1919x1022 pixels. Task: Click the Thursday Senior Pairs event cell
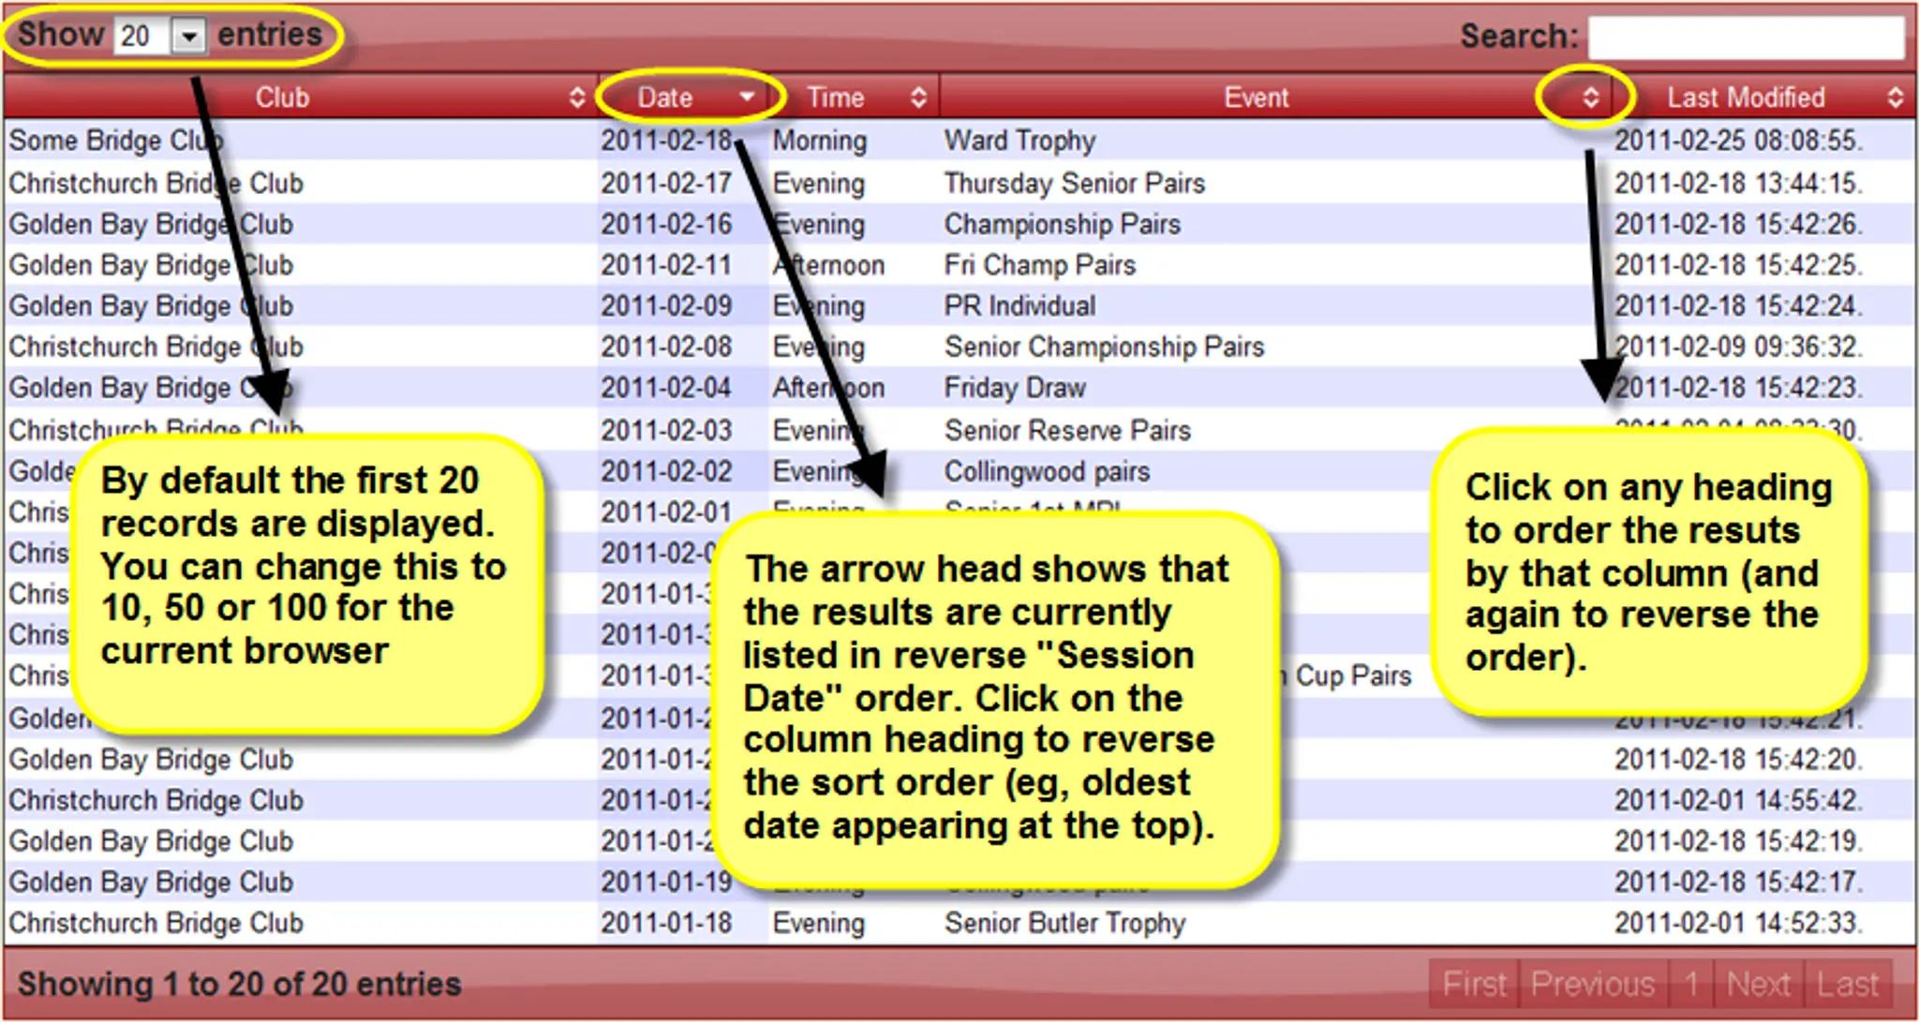(1074, 183)
